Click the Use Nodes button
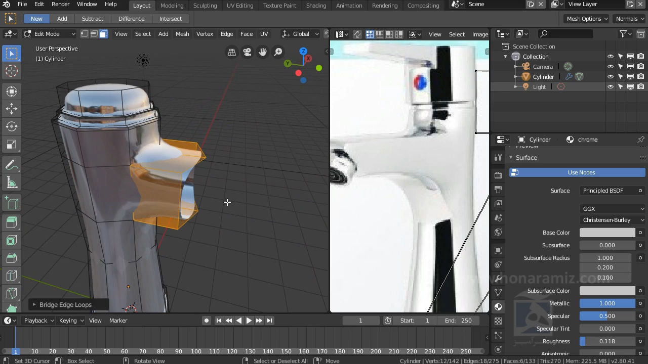Image resolution: width=648 pixels, height=364 pixels. pos(577,172)
